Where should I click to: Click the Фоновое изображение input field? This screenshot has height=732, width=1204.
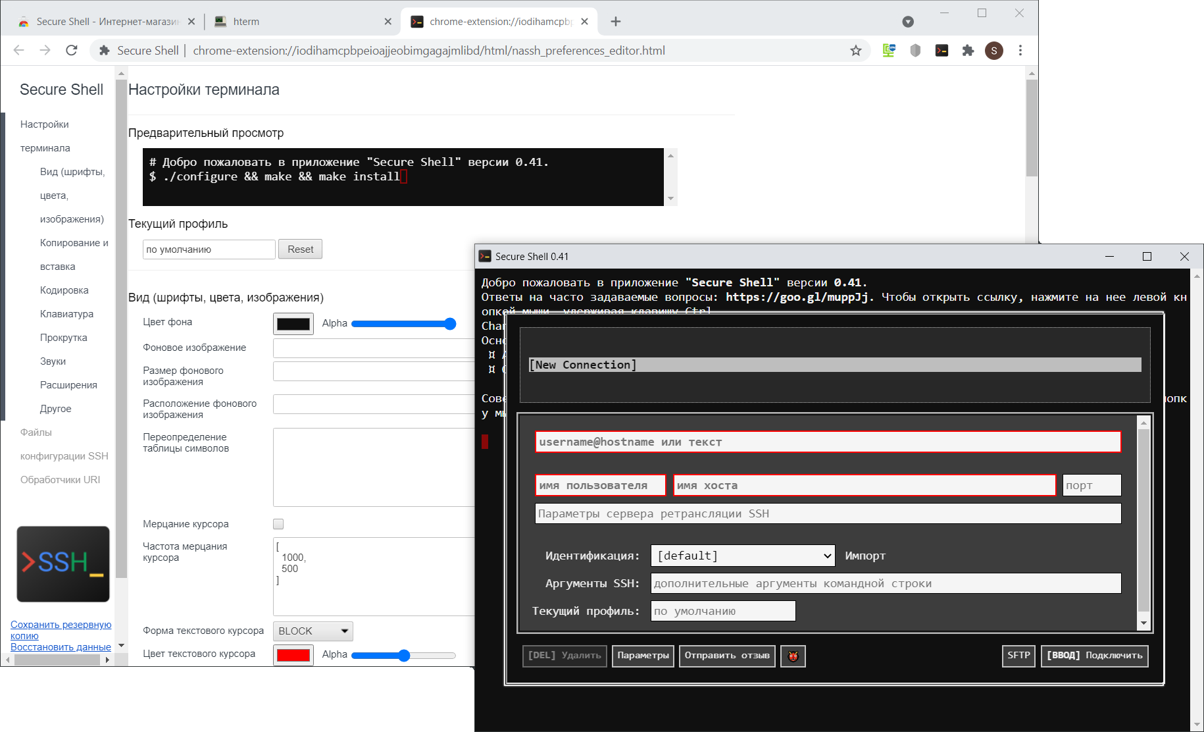[x=373, y=348]
